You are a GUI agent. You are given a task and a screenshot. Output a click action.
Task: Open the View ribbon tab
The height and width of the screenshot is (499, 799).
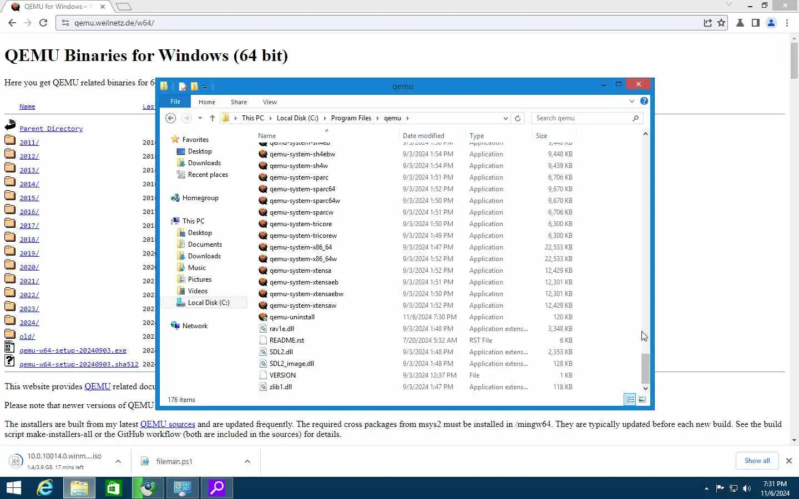coord(270,102)
